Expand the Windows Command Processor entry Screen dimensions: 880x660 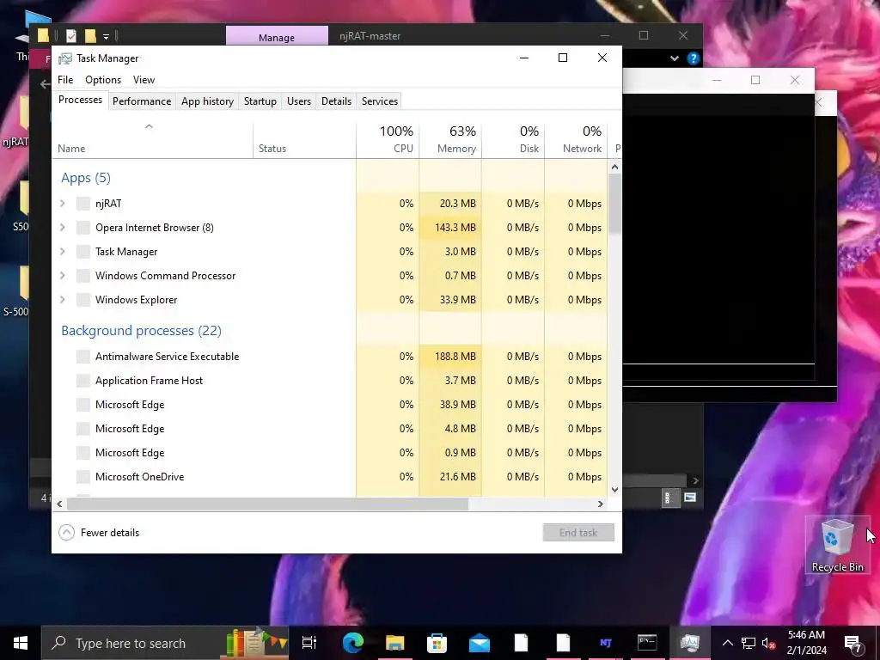(x=63, y=276)
